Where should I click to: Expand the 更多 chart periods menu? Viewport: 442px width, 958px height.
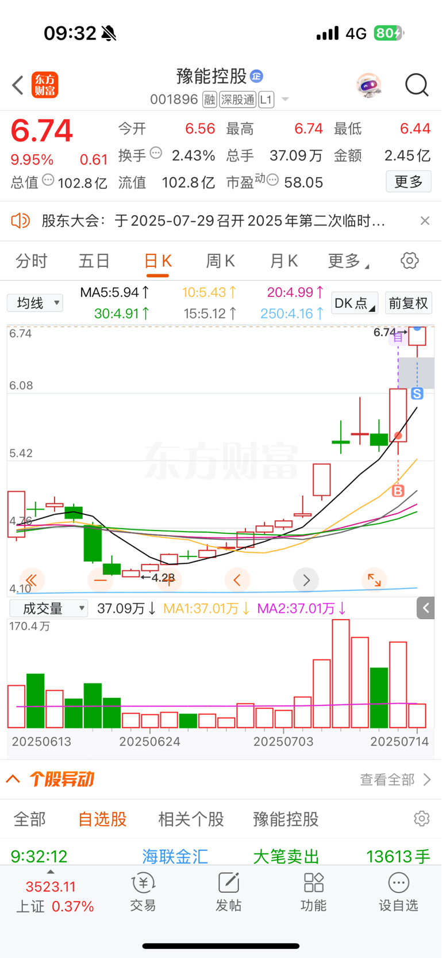coord(348,261)
